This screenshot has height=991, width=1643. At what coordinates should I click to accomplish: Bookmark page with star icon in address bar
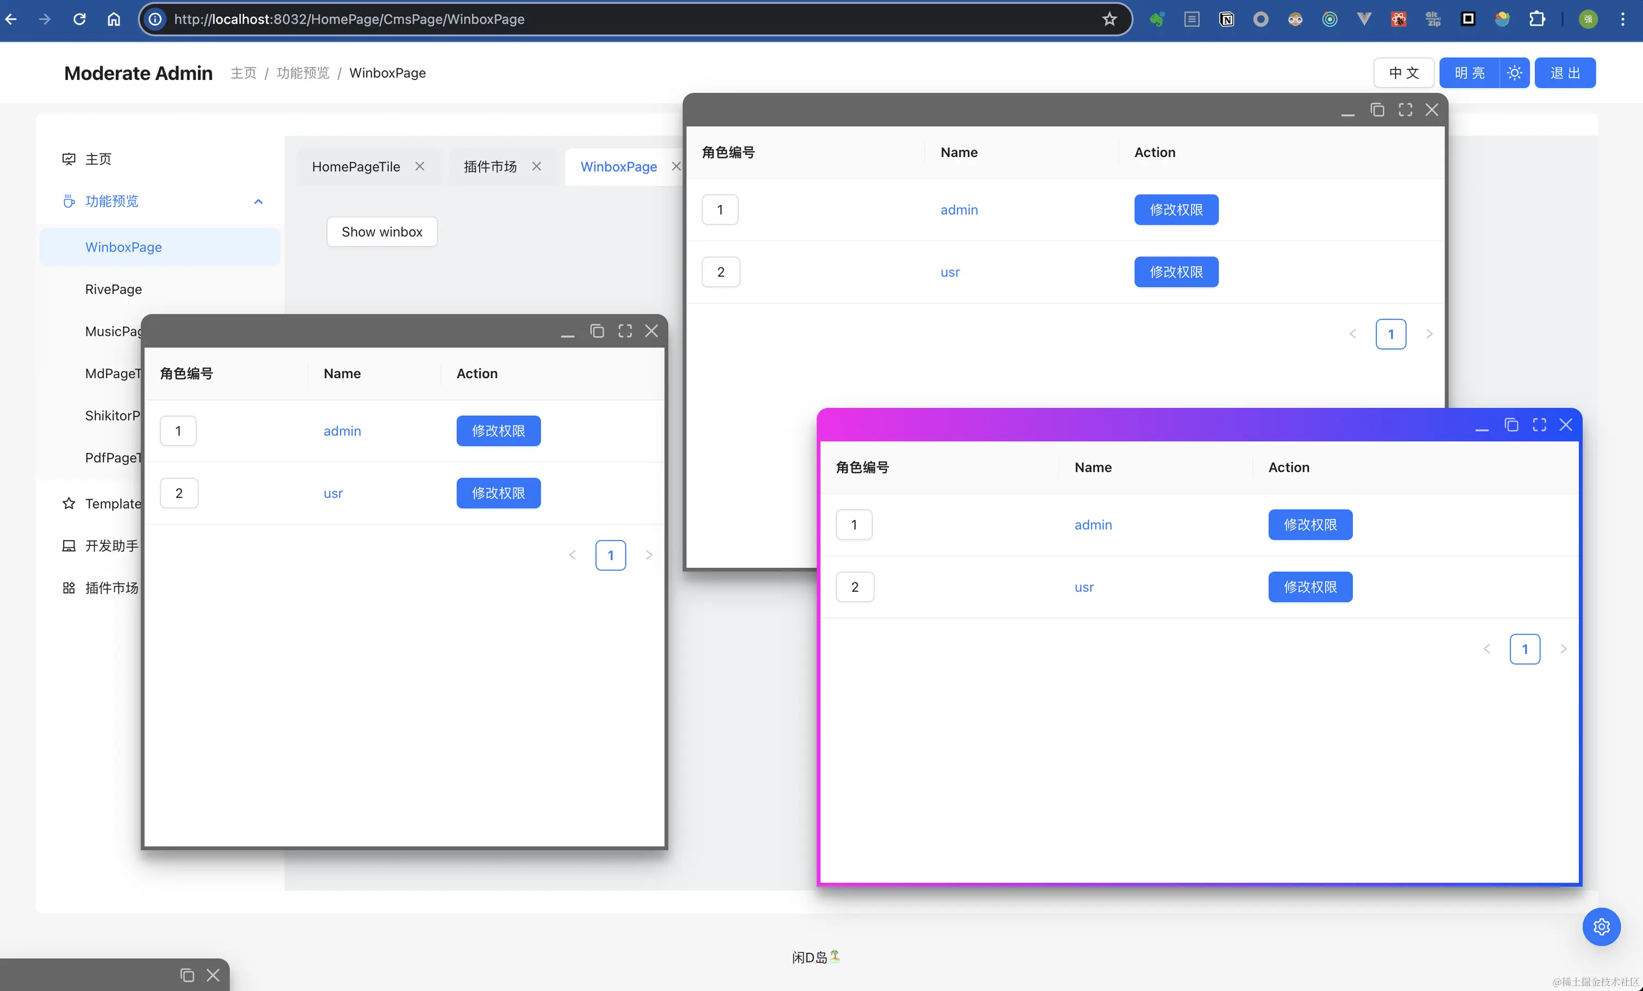1109,20
